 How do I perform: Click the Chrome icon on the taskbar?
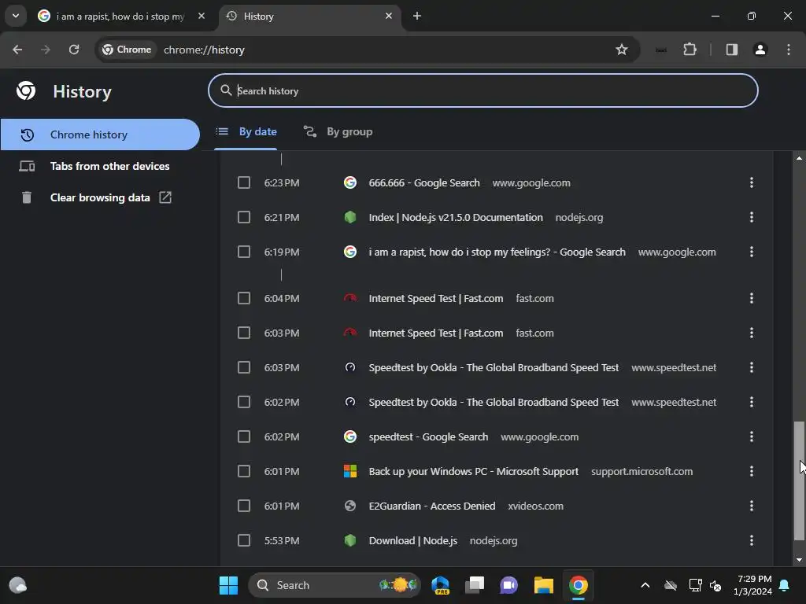pos(579,585)
